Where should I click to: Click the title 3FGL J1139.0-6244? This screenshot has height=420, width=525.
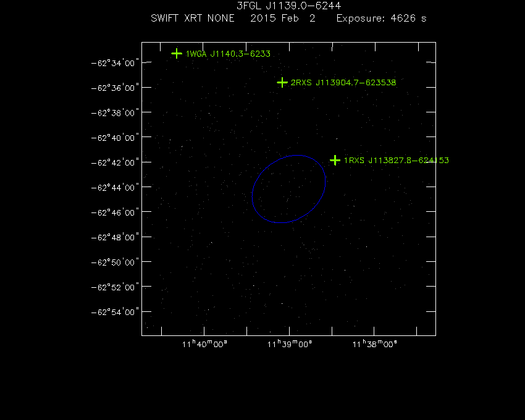288,6
